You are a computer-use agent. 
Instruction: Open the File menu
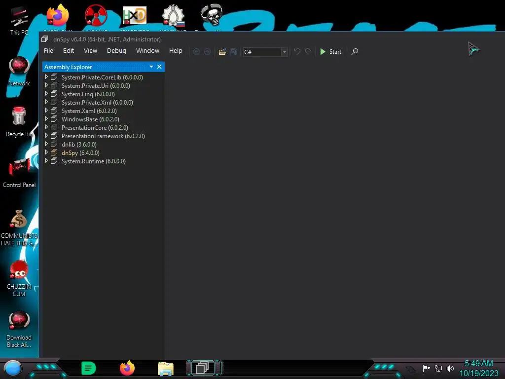tap(49, 51)
